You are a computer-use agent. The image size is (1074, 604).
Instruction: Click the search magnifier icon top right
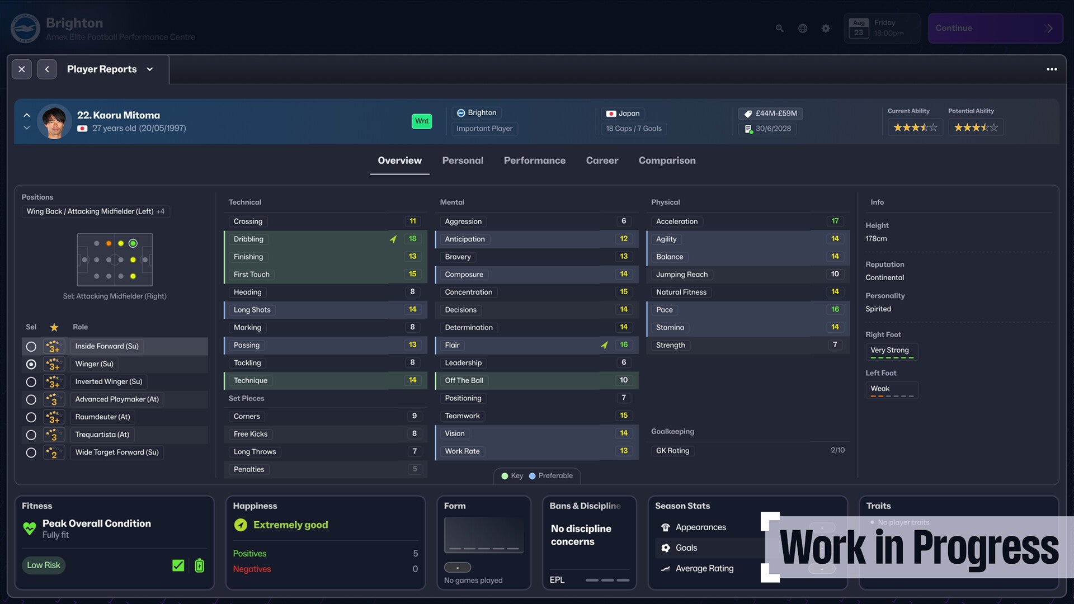[780, 28]
